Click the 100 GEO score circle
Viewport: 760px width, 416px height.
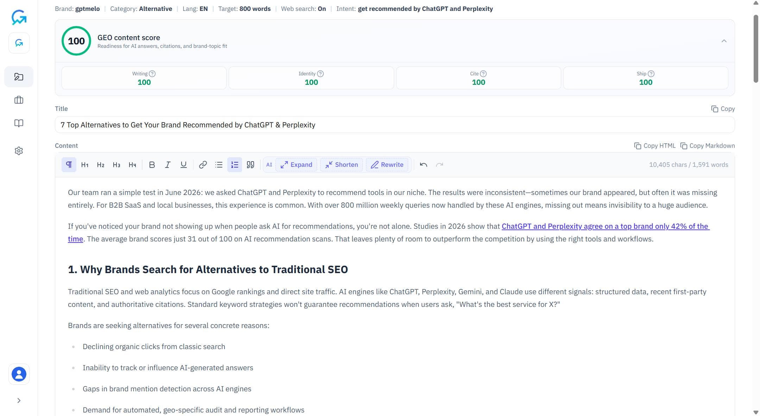coord(76,41)
